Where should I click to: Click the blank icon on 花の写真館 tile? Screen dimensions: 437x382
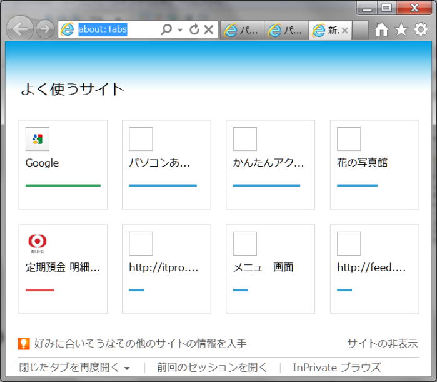click(x=349, y=139)
